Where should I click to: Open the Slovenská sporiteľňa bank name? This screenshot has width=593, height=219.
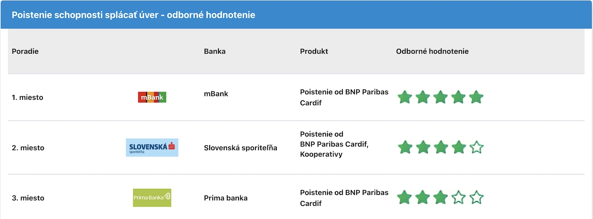tap(241, 148)
